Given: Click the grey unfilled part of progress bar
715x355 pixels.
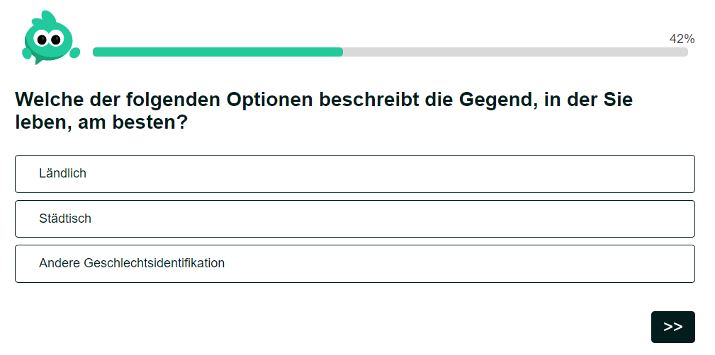Looking at the screenshot, I should click(515, 52).
